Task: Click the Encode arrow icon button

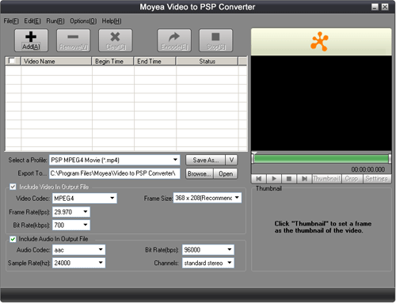Action: click(174, 40)
